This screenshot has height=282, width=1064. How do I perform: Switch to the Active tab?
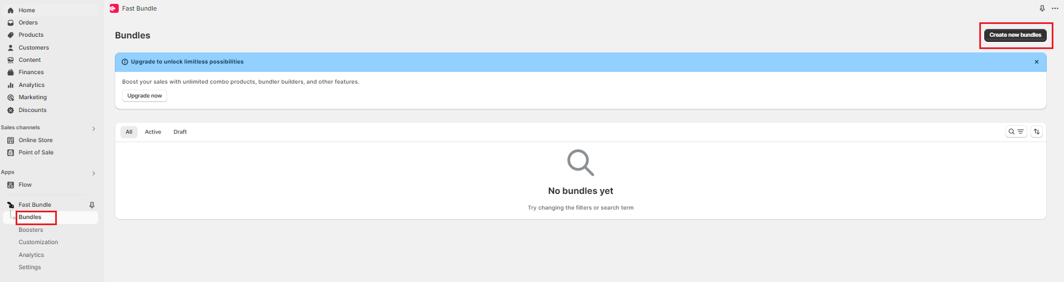tap(153, 132)
